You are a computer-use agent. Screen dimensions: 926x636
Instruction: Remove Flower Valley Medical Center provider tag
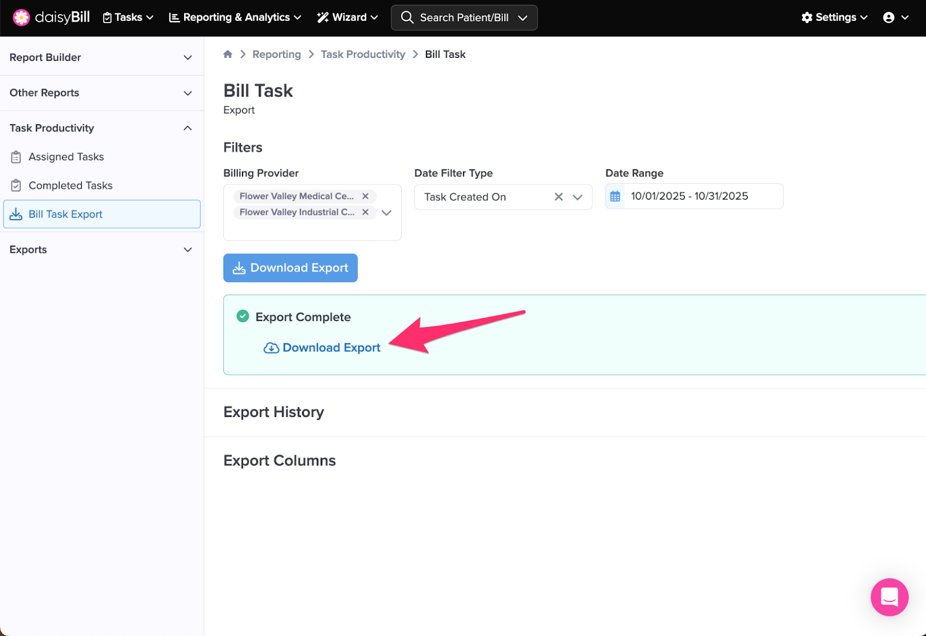coord(365,196)
